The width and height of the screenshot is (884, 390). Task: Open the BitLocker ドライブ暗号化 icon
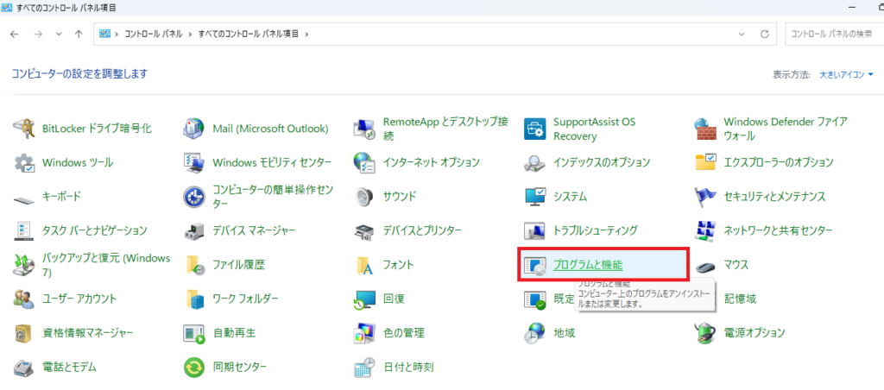(x=23, y=129)
